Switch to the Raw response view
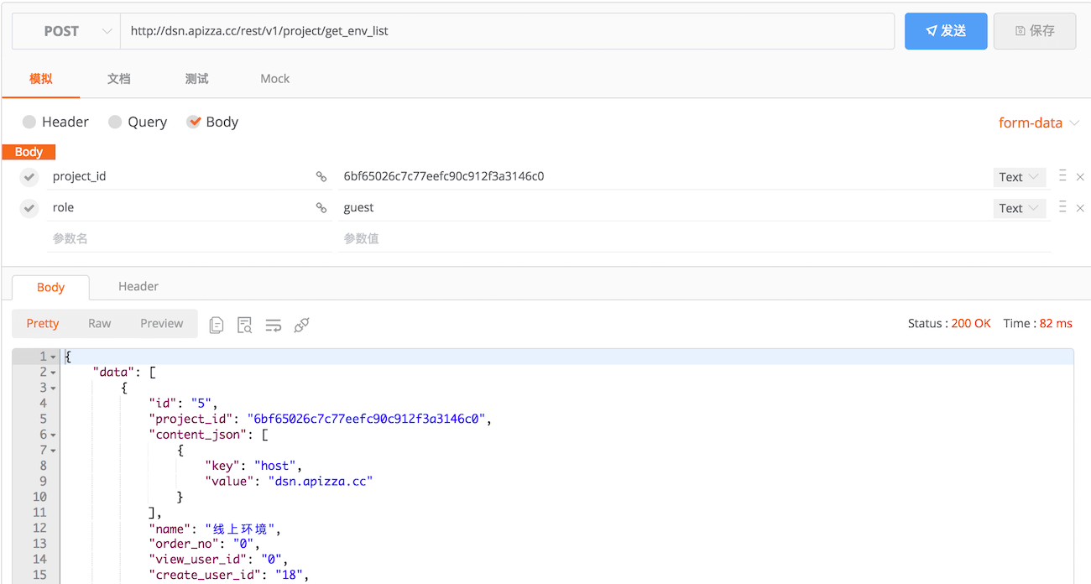Image resolution: width=1091 pixels, height=584 pixels. pos(99,324)
